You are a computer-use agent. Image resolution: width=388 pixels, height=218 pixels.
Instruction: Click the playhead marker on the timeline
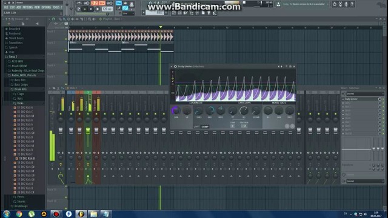pos(161,27)
